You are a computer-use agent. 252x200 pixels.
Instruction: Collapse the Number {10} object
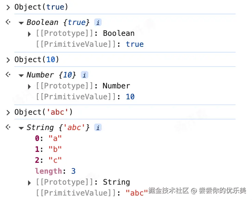pyautogui.click(x=21, y=75)
